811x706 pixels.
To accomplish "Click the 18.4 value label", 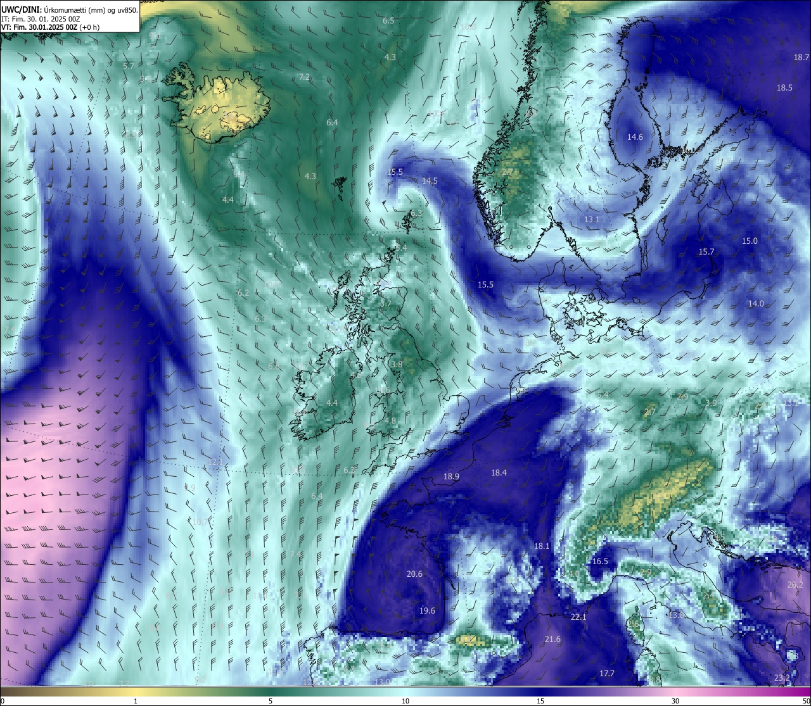I will tap(499, 472).
